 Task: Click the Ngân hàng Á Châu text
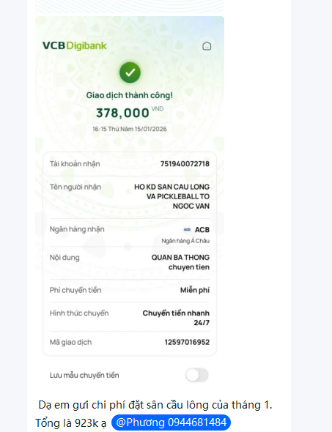click(x=185, y=241)
